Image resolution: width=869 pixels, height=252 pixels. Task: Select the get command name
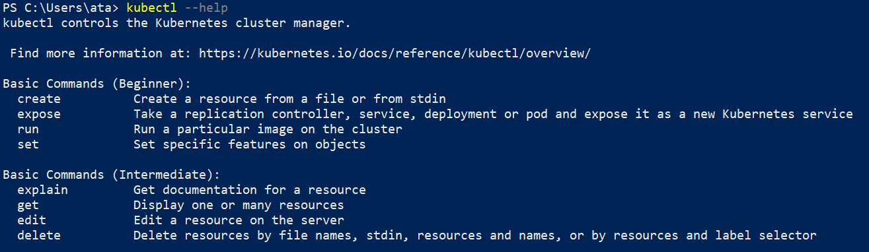pyautogui.click(x=28, y=205)
